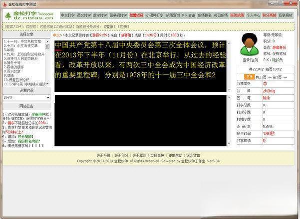300x219 pixels.
Task: Open the 中文打字 tab
Action: pyautogui.click(x=68, y=15)
